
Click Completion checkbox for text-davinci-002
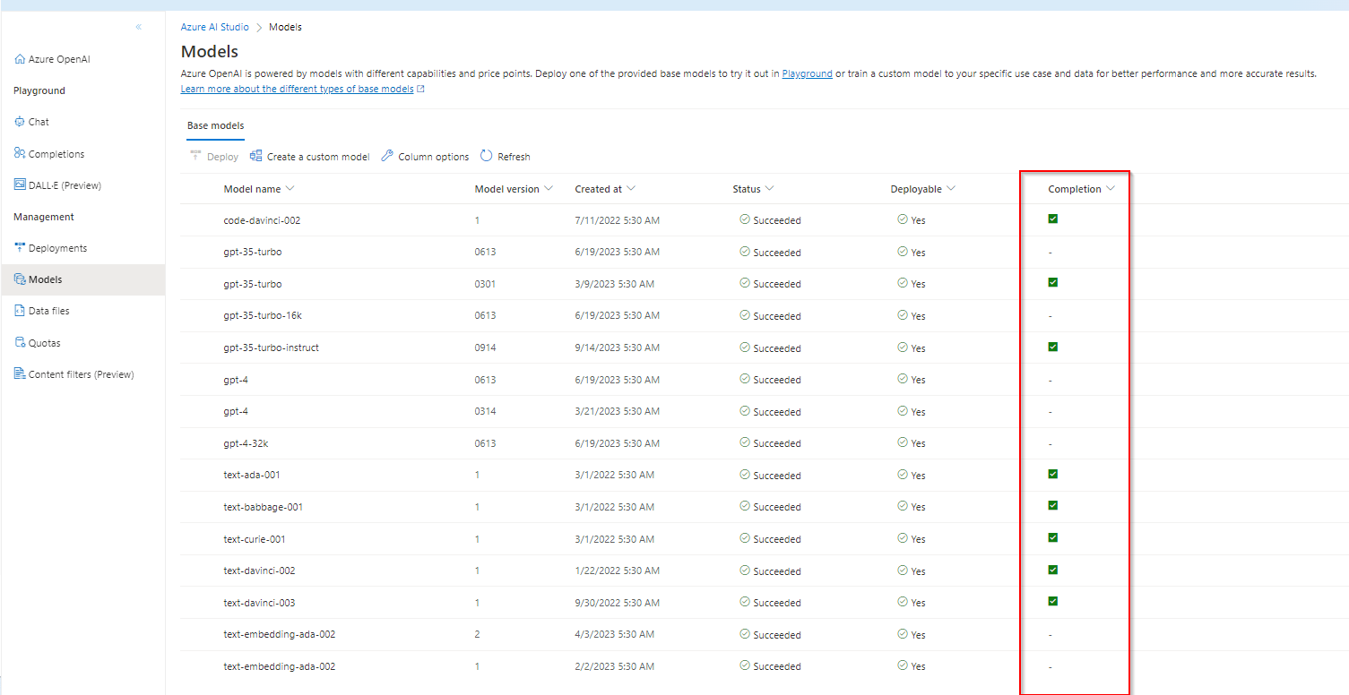pos(1053,570)
